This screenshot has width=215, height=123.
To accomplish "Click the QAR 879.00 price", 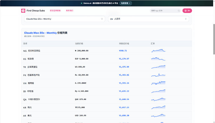I will coord(80,99).
